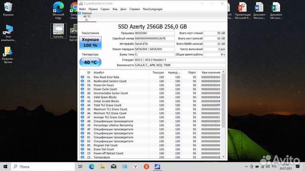This screenshot has height=171, width=305.
Task: Open Yandex Browser from the taskbar
Action: click(136, 166)
